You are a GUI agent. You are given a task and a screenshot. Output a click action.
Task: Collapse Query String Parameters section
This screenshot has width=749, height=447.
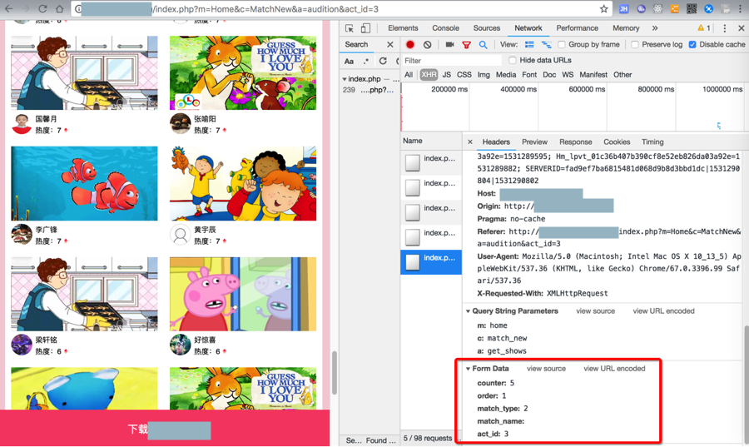[468, 310]
